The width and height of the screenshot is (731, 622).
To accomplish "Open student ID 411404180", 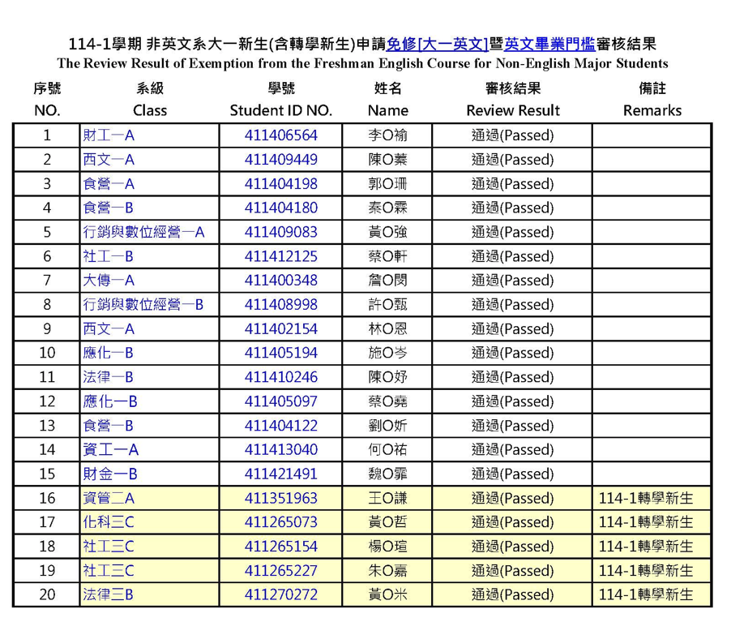I will 280,208.
